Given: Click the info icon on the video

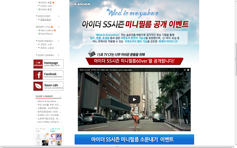Looking at the screenshot, I should click(188, 70).
